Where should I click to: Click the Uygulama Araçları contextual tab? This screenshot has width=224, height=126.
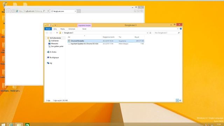pos(84,26)
